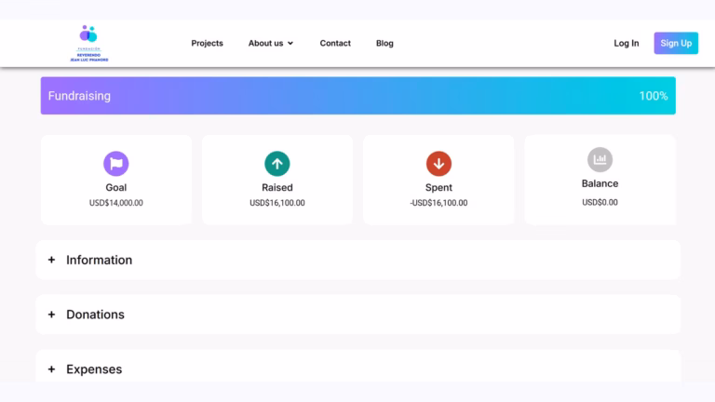Expand the Information section
This screenshot has height=402, width=715.
tap(99, 261)
